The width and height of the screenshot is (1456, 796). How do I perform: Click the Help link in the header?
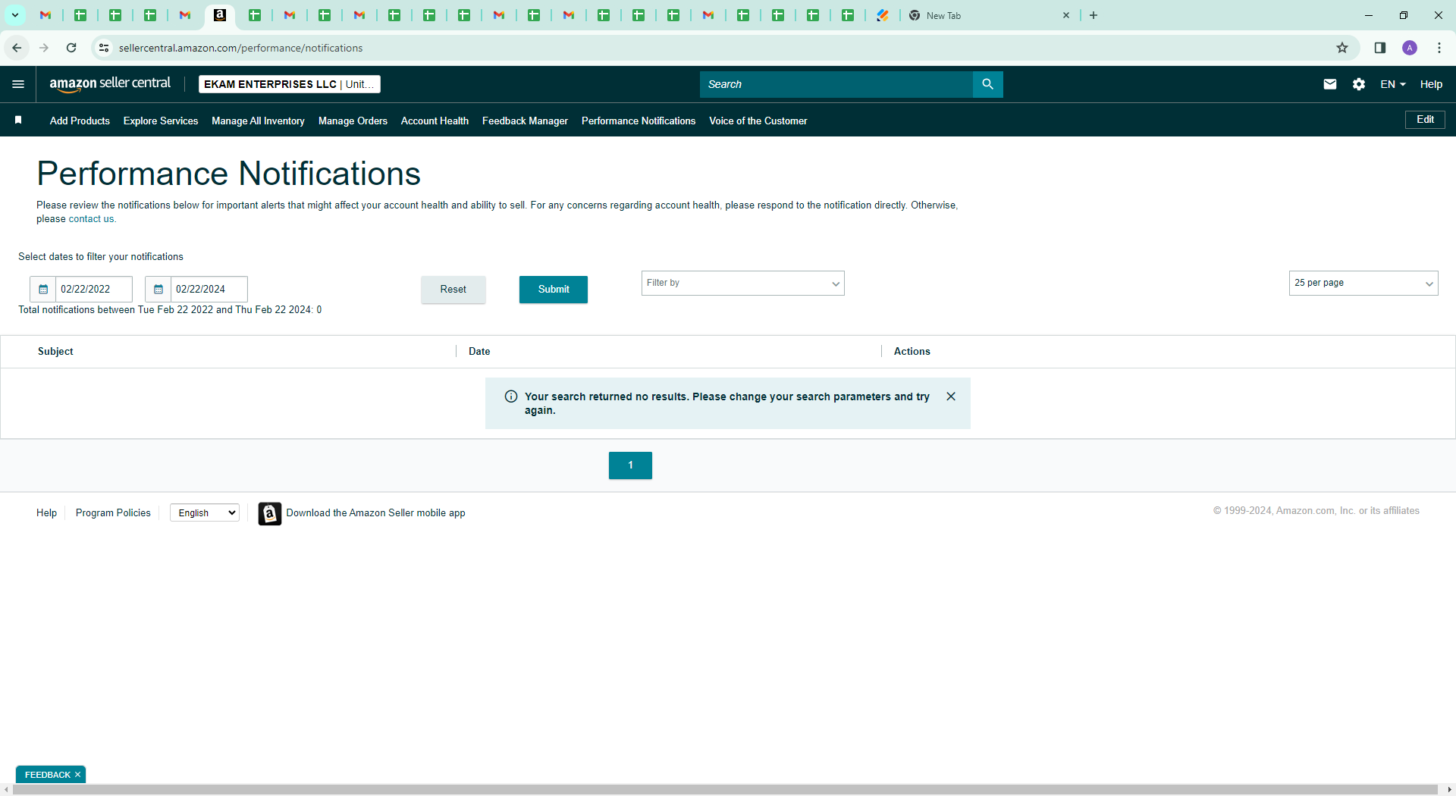[1431, 84]
